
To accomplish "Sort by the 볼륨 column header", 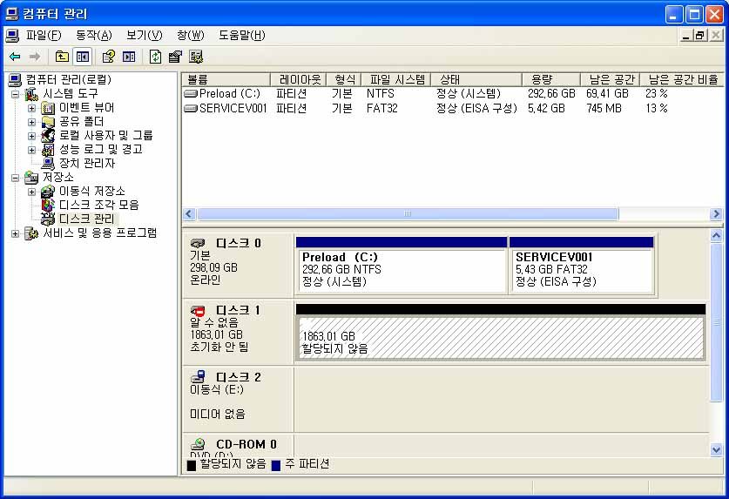I will click(x=226, y=79).
